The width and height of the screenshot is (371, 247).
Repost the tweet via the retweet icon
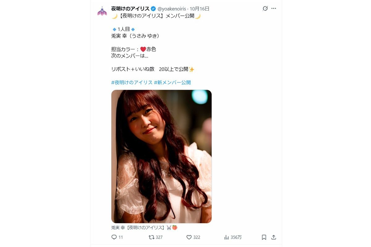151,237
